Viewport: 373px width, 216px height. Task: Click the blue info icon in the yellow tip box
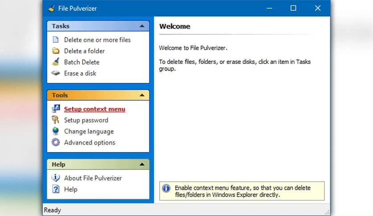click(166, 188)
